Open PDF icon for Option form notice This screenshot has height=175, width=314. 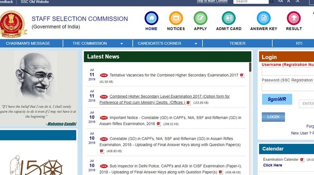188,103
